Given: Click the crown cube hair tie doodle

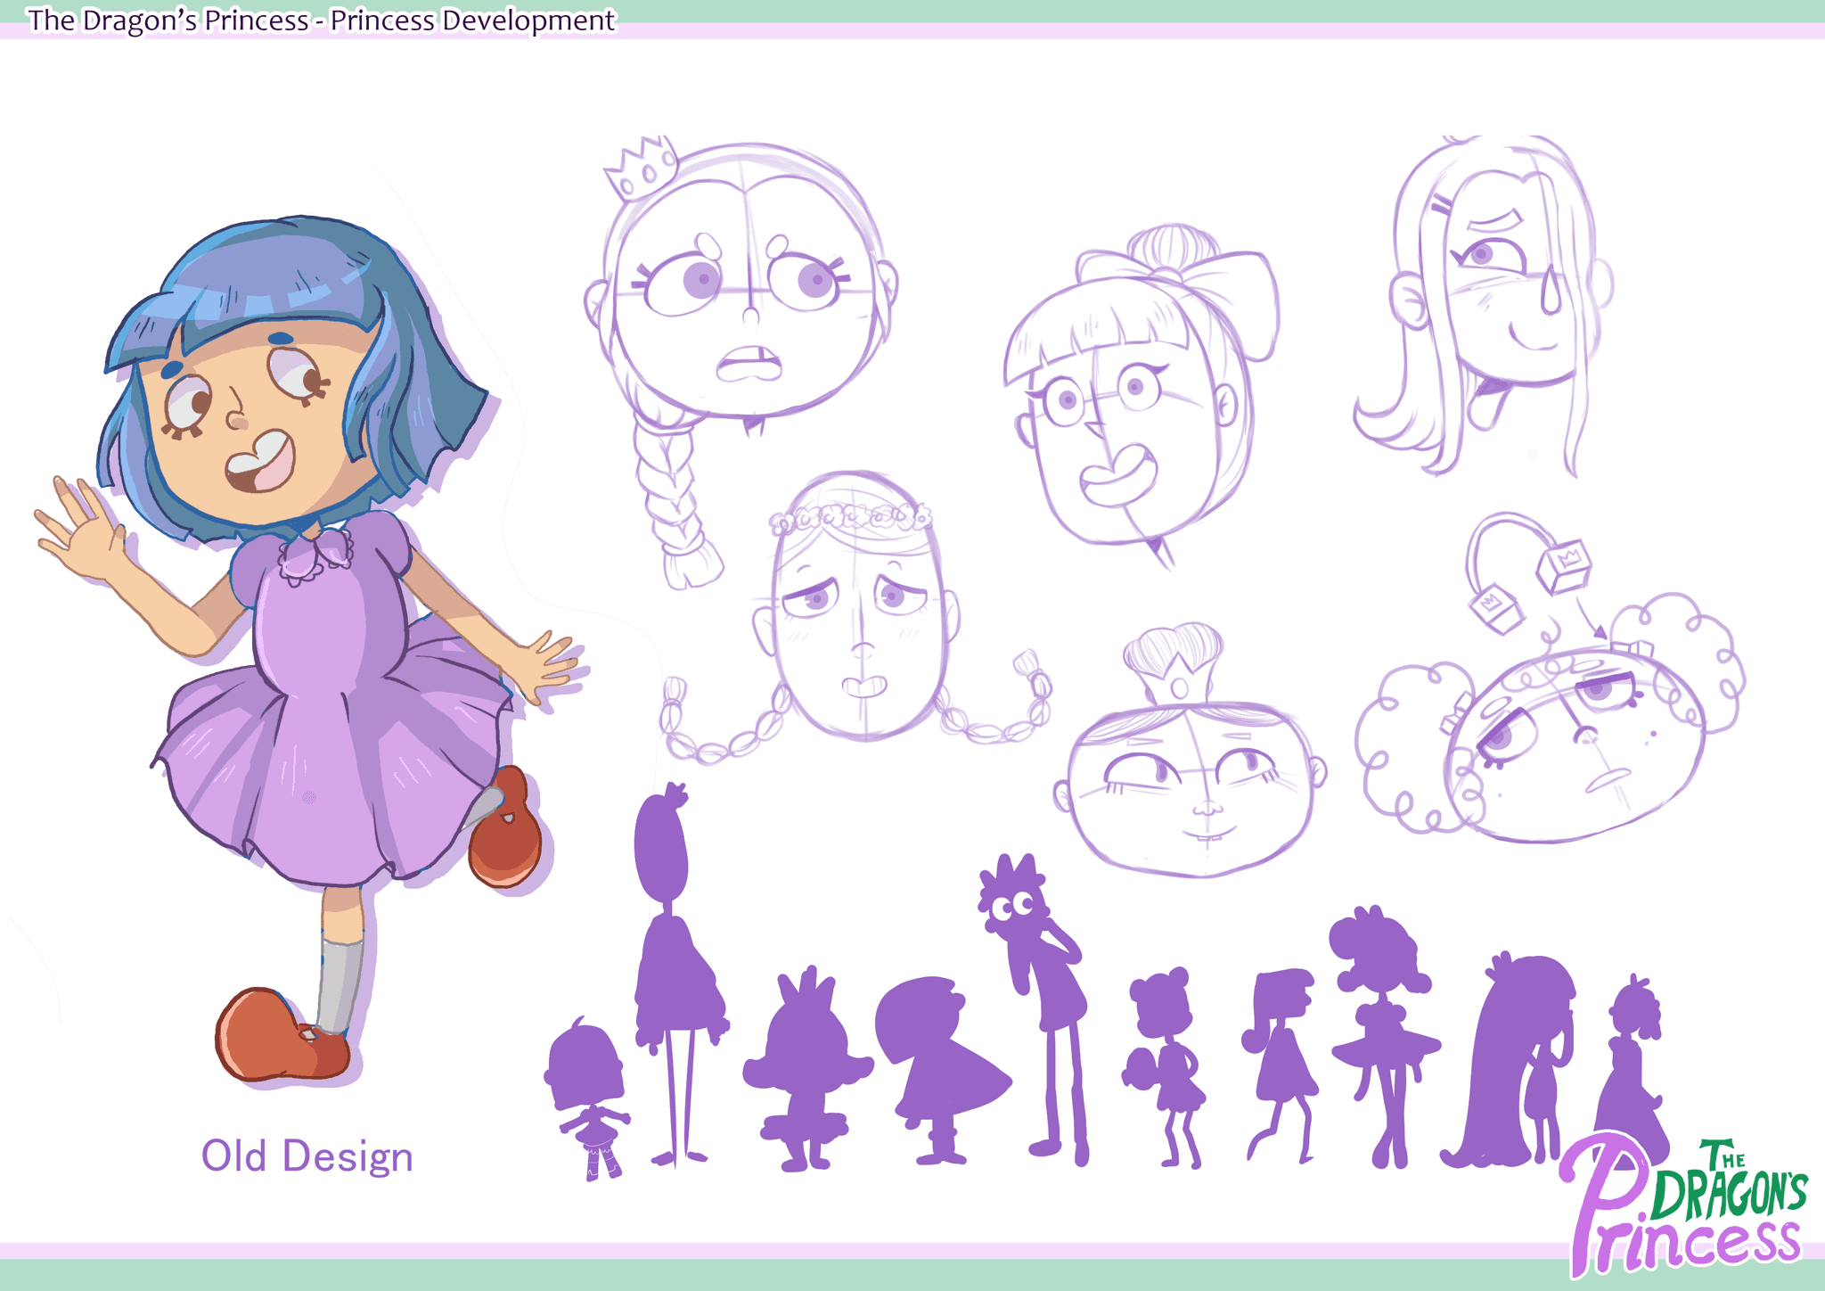Looking at the screenshot, I should pos(1563,565).
